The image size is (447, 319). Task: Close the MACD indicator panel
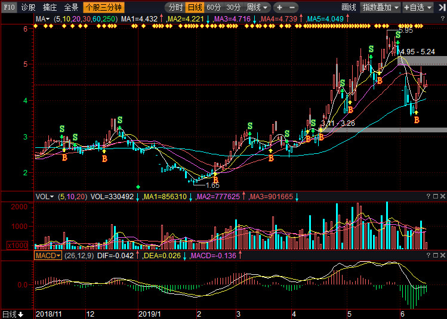click(442, 255)
